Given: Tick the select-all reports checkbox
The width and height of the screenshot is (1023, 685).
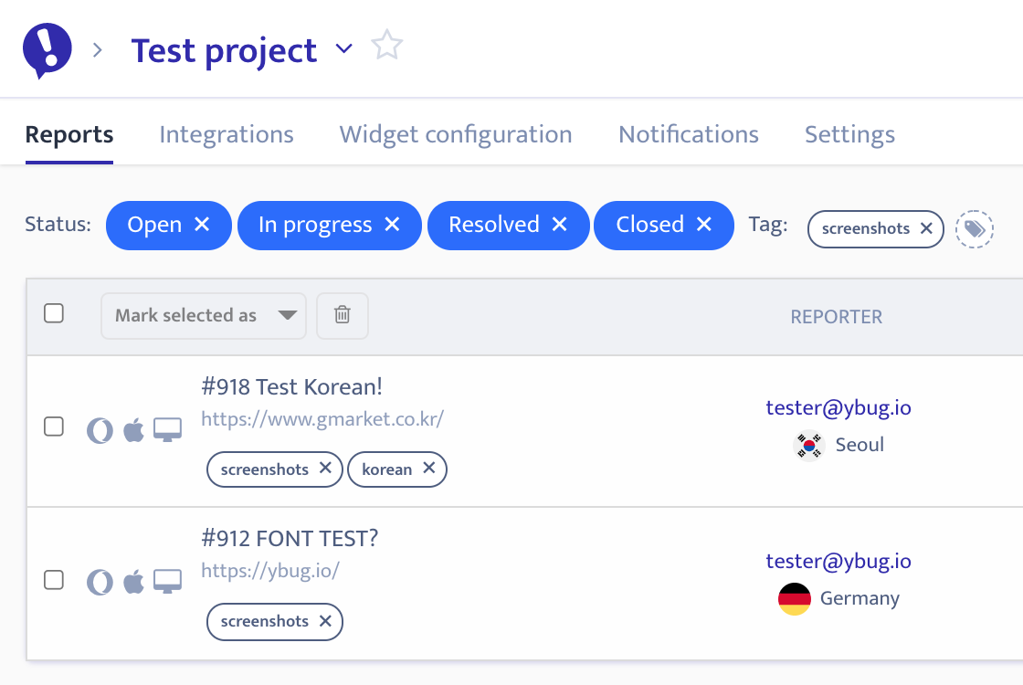Looking at the screenshot, I should tap(54, 313).
